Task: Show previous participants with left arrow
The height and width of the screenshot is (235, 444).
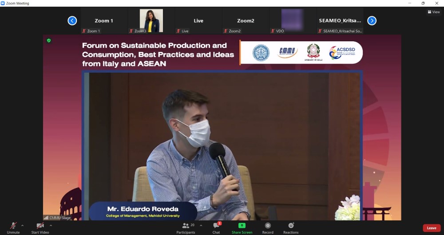Action: 72,20
